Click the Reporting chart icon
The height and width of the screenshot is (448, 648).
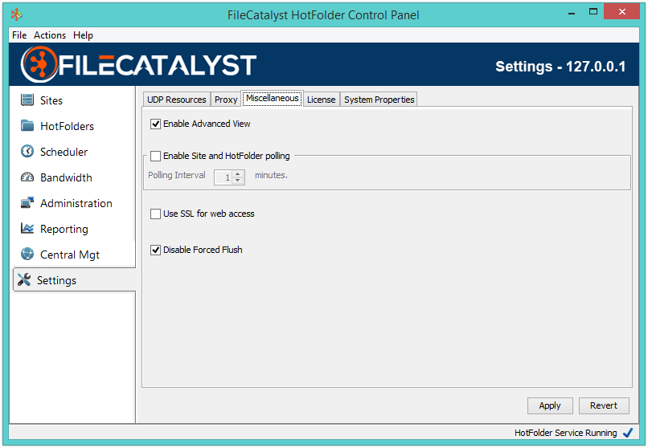(27, 228)
